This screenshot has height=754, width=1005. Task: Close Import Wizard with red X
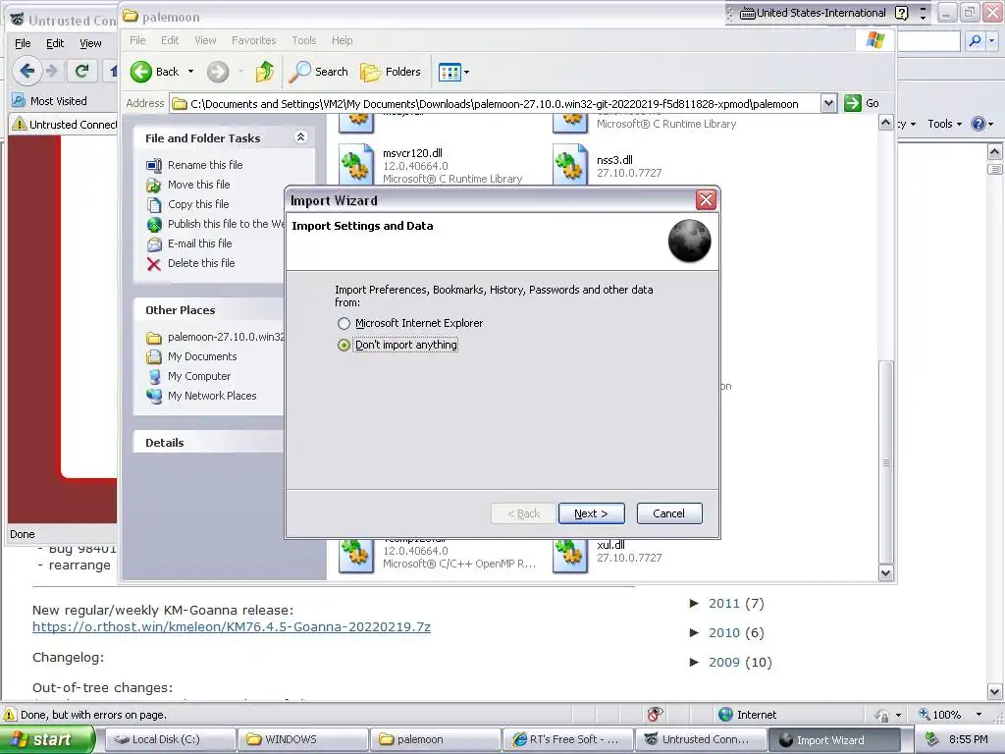coord(706,200)
